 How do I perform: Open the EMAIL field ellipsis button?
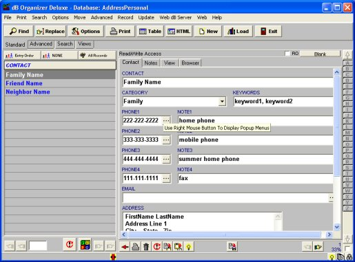click(331, 197)
